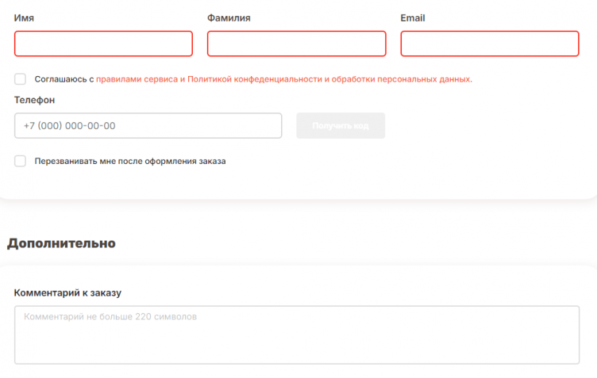
Task: Check the Соглашаюсь с правилами checkbox
Action: 21,79
